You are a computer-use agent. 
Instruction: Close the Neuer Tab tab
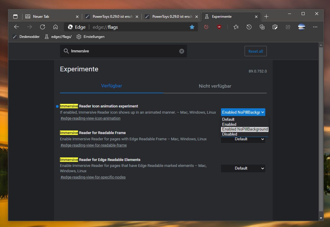coord(77,17)
